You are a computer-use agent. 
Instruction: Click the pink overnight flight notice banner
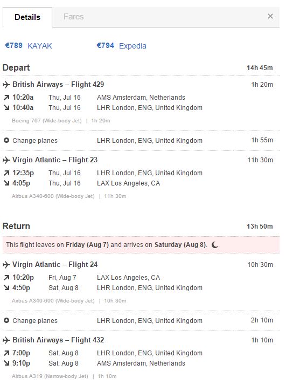coord(141,245)
